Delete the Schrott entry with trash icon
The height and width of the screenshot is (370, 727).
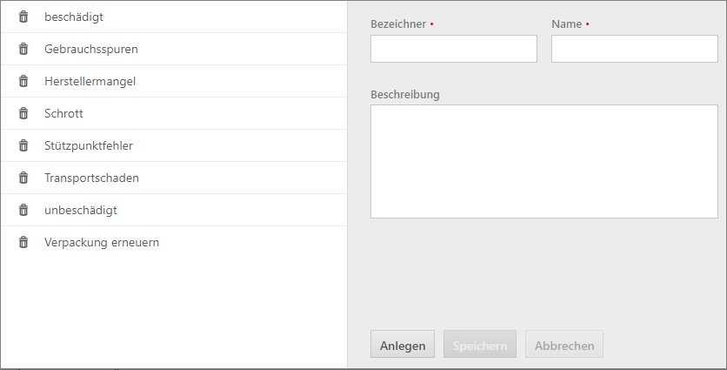(23, 113)
